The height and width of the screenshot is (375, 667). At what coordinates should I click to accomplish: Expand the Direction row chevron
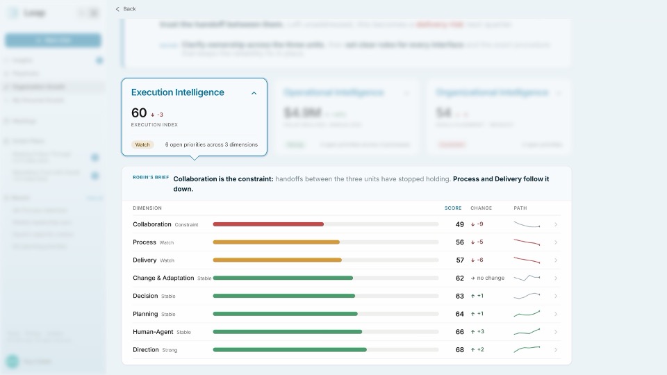(556, 350)
